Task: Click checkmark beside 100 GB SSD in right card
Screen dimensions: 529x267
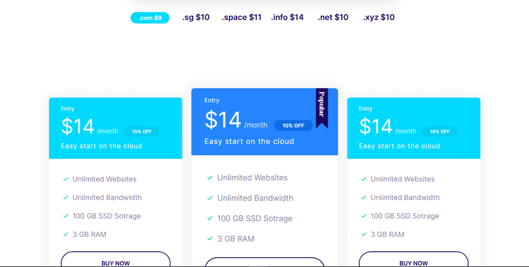Action: pyautogui.click(x=363, y=216)
